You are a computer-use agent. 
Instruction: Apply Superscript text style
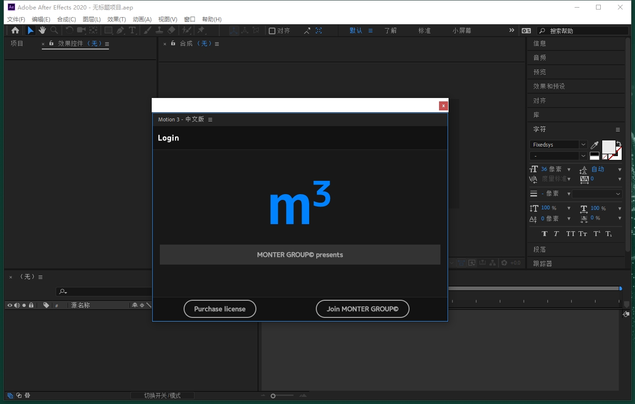(596, 234)
